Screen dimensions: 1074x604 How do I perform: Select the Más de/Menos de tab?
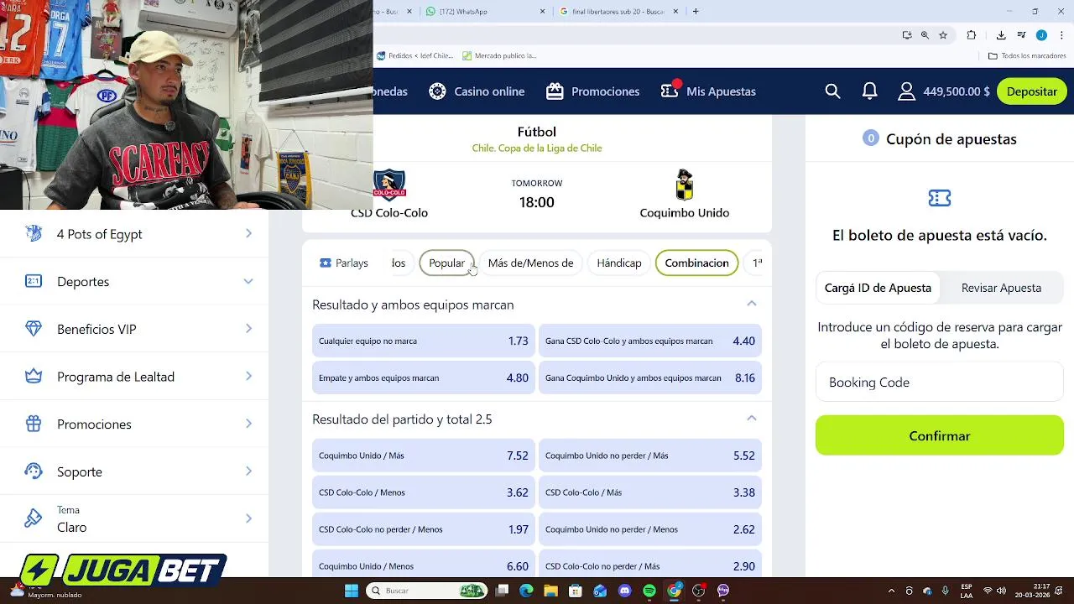pos(530,263)
